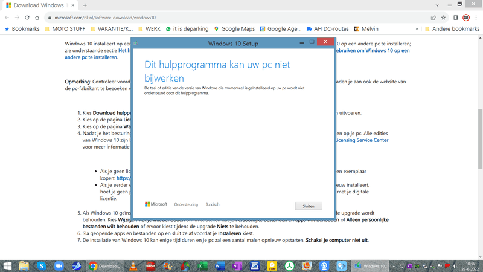Open the yellow Player app on the taskbar
483x272 pixels.
click(x=272, y=266)
